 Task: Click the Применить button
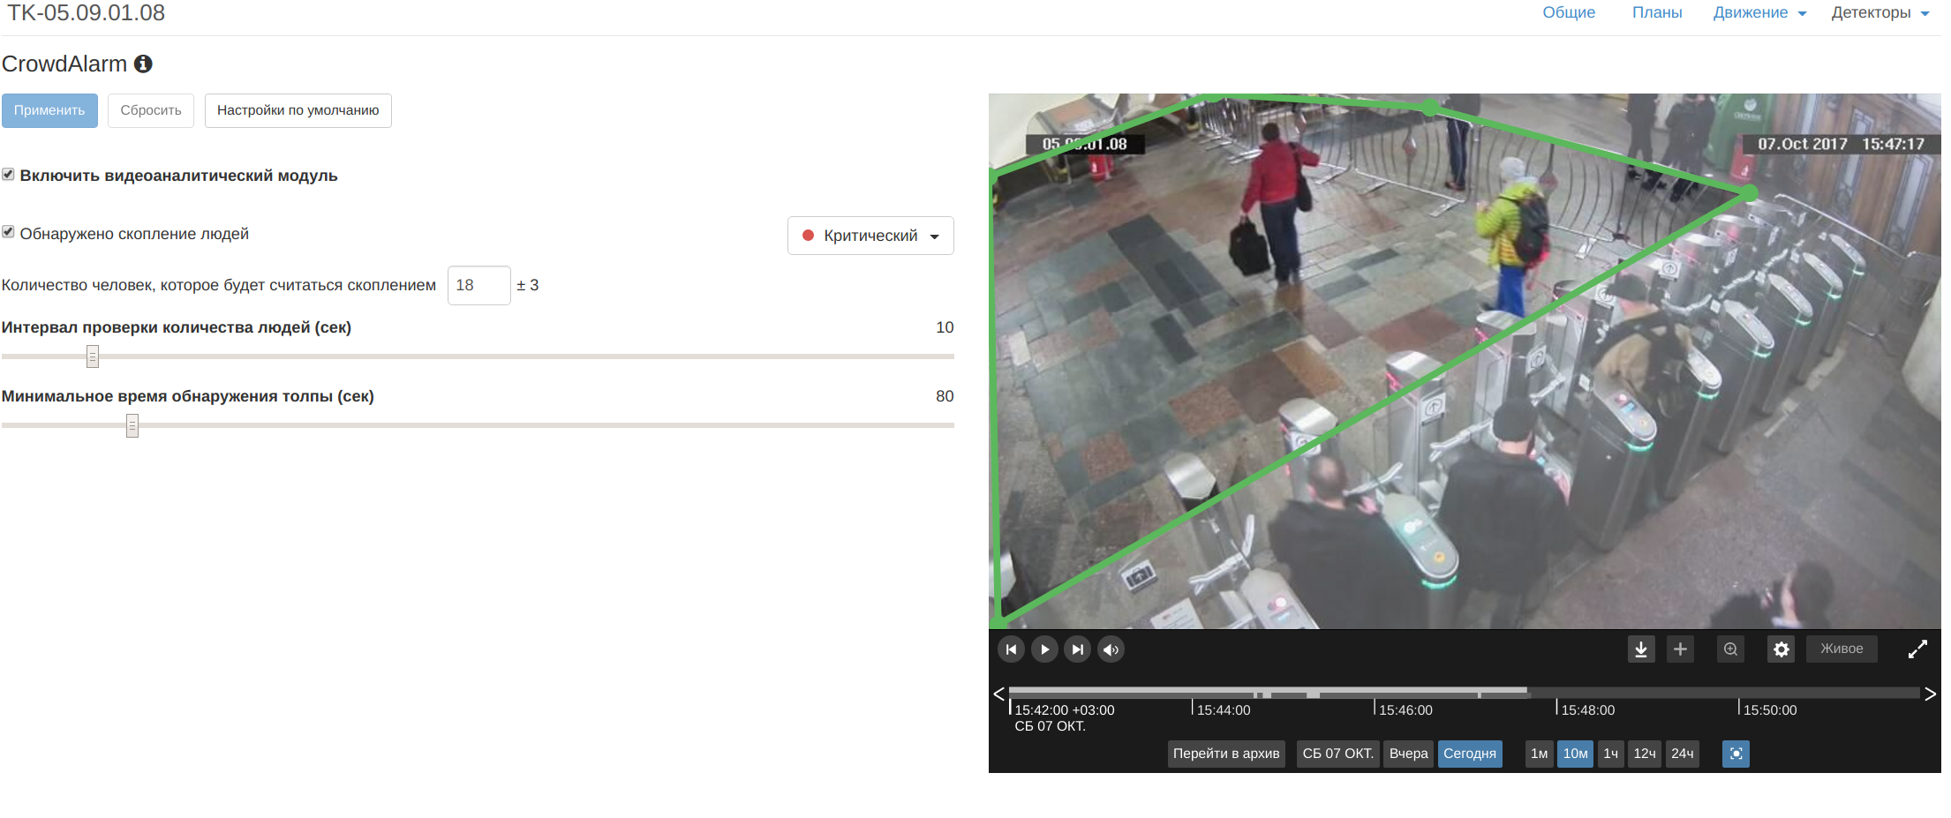tap(49, 110)
